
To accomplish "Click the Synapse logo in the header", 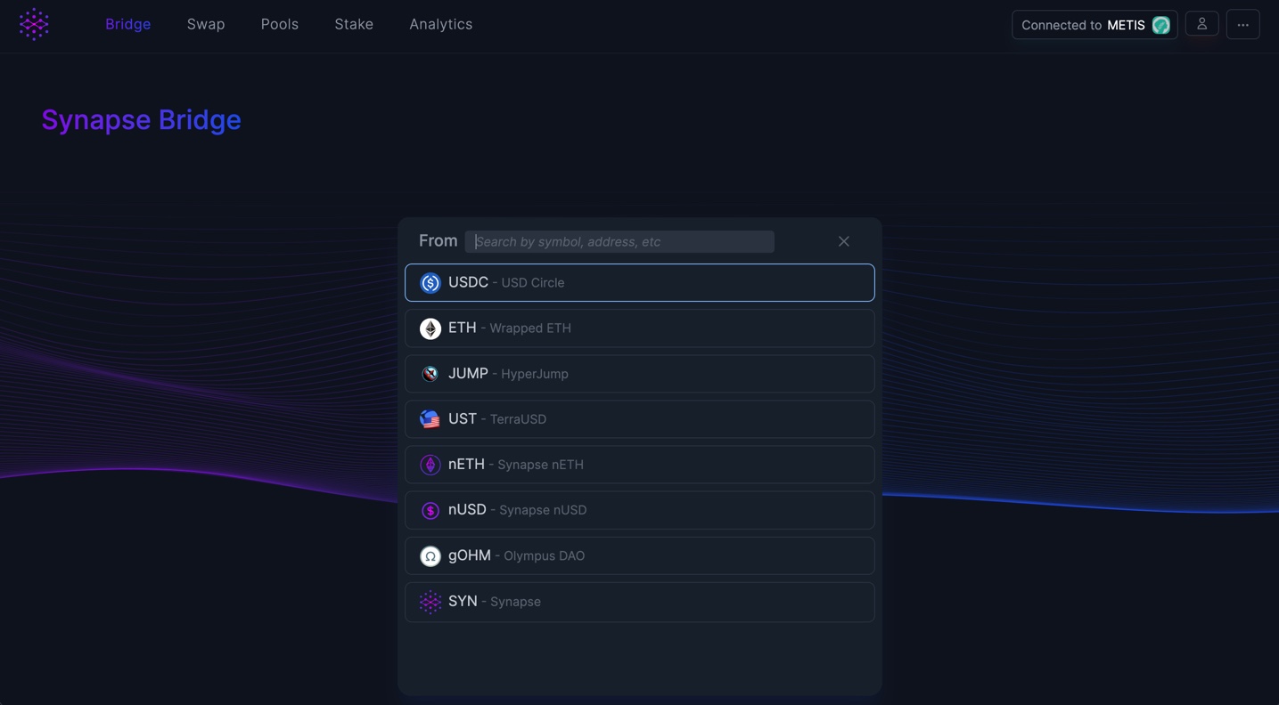I will (34, 24).
